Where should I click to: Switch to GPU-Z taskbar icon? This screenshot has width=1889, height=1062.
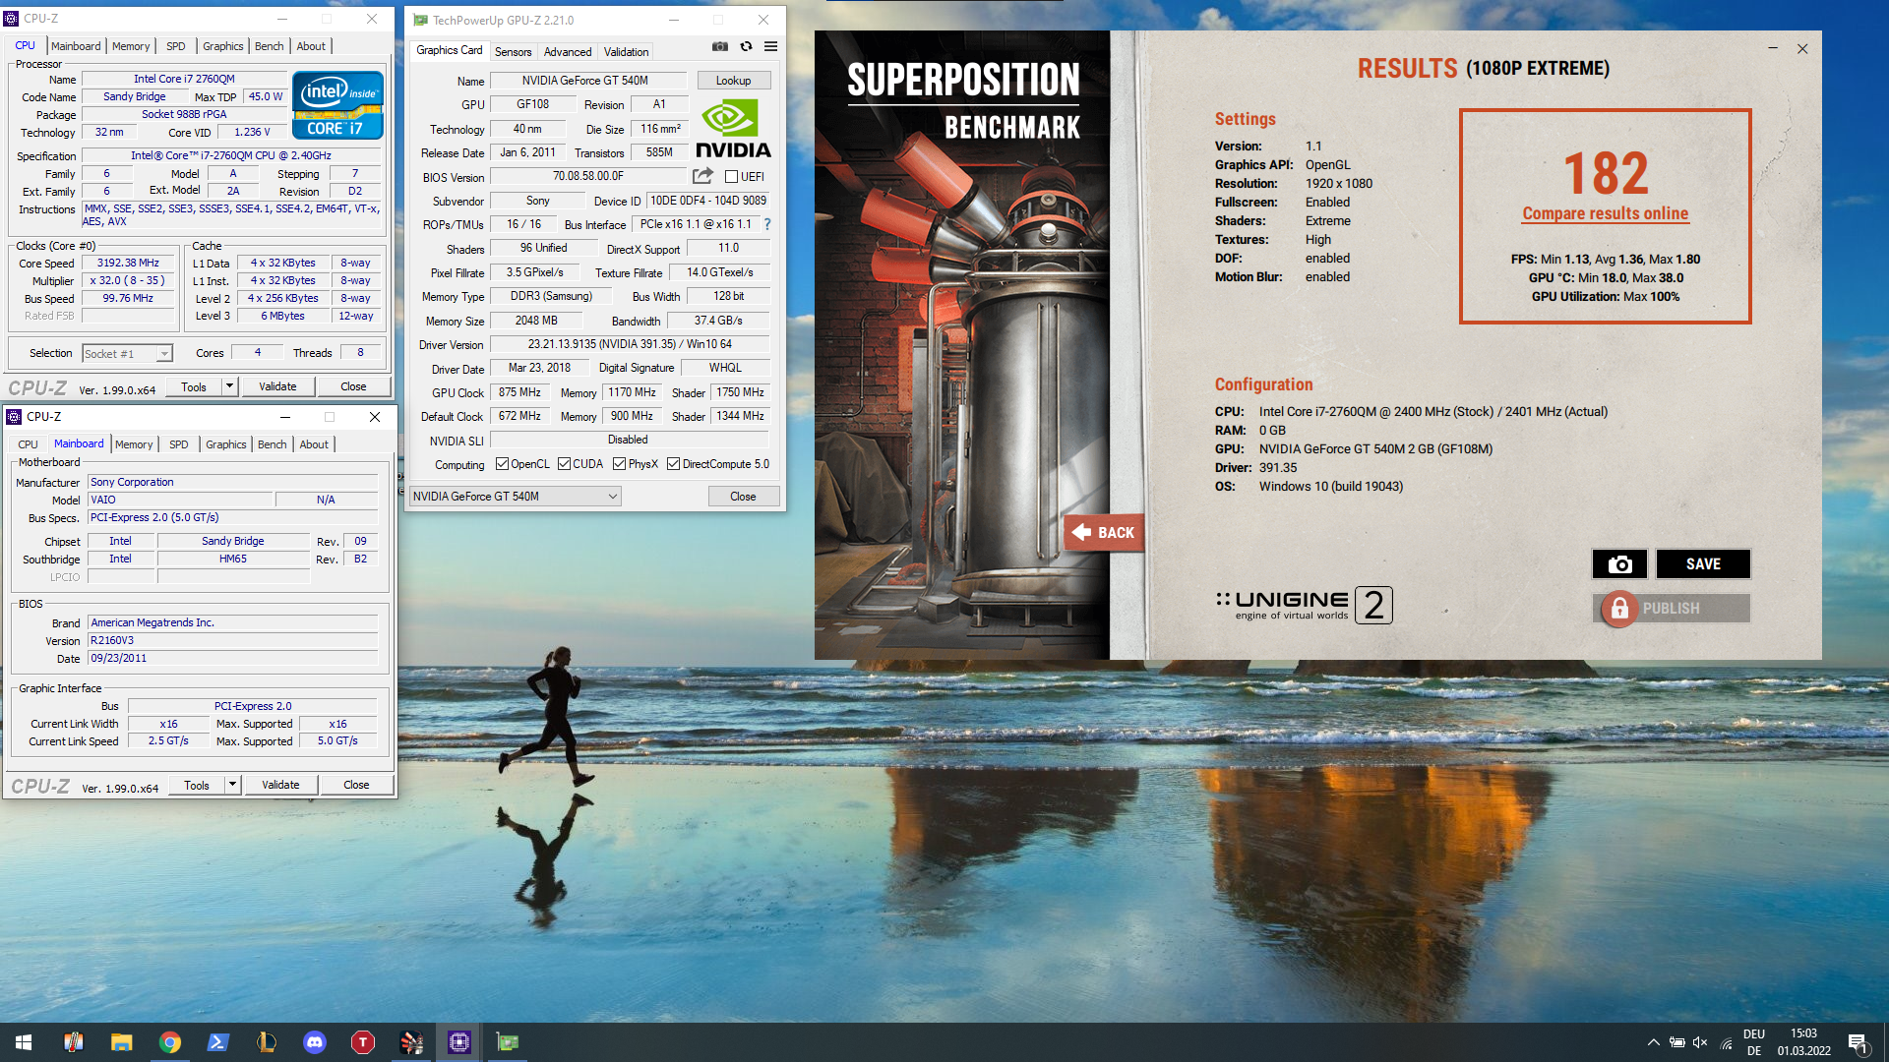[507, 1042]
